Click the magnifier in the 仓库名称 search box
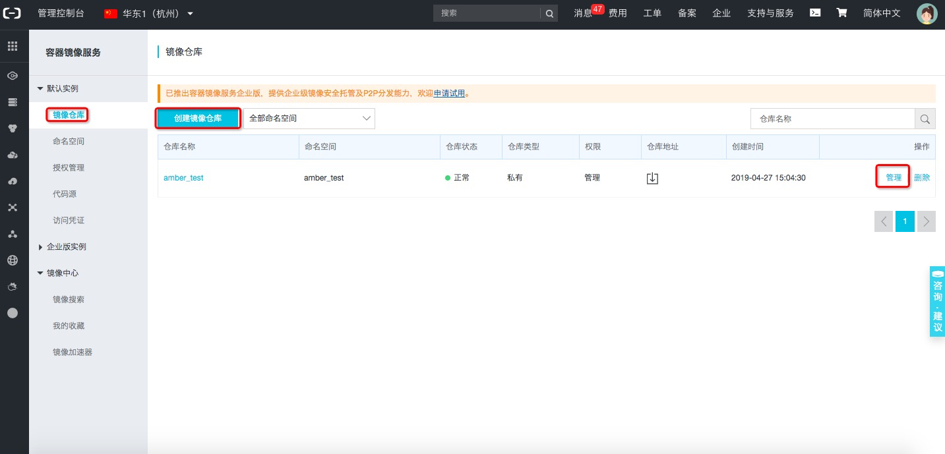The width and height of the screenshot is (945, 454). [x=925, y=119]
